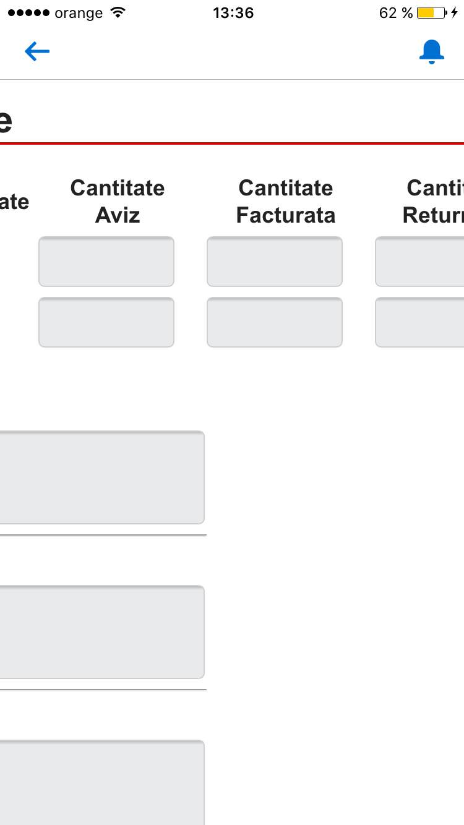Focus second-row Cantitate Facturata field
Image resolution: width=464 pixels, height=825 pixels.
pyautogui.click(x=275, y=322)
